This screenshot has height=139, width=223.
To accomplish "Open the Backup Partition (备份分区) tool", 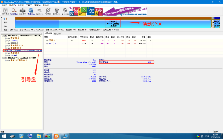I will click(x=65, y=11).
